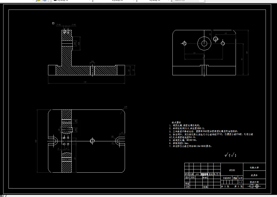Select technical note 5 mentioning HRC50-55
This screenshot has height=197, width=277.
point(183,140)
